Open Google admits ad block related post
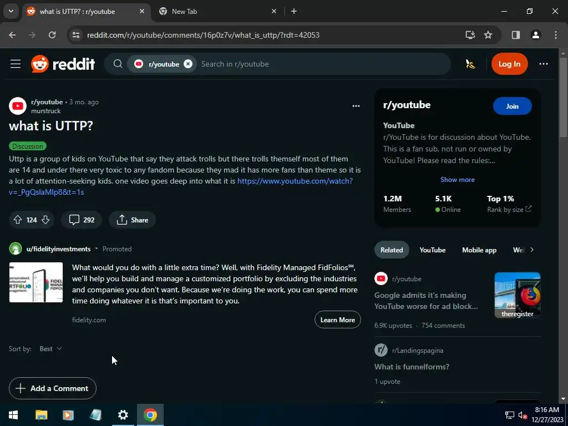 click(426, 301)
